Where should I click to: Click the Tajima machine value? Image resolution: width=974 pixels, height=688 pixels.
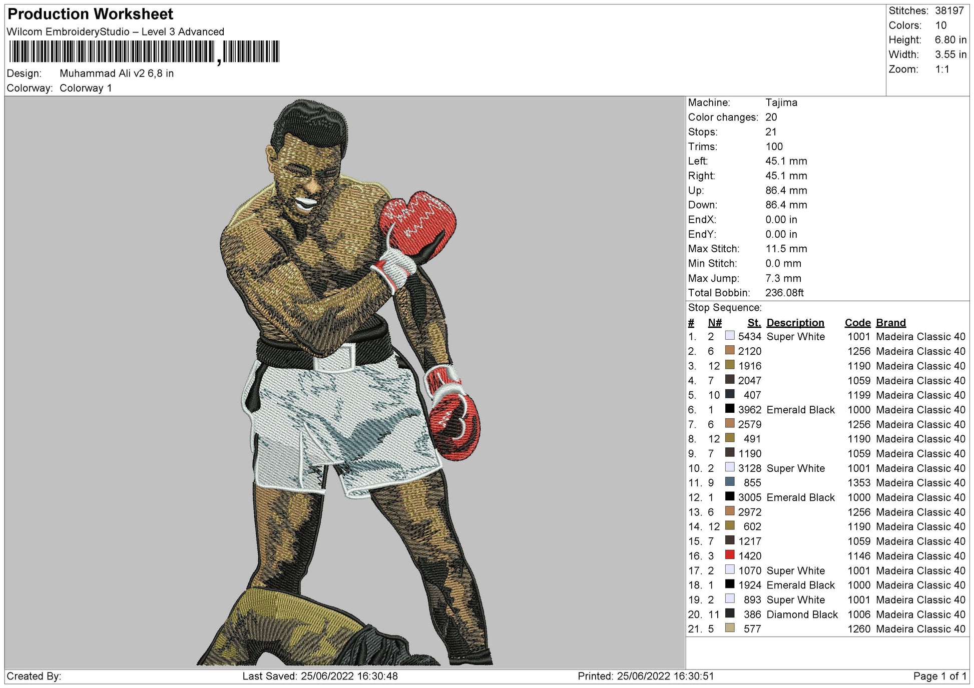(781, 103)
